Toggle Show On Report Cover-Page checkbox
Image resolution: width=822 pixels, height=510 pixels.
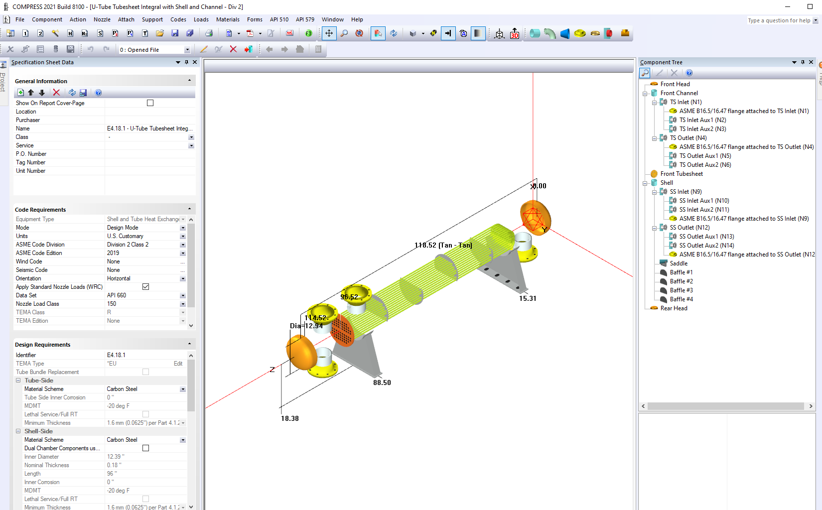tap(150, 103)
